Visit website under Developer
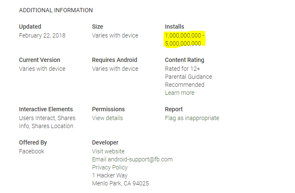 (108, 151)
